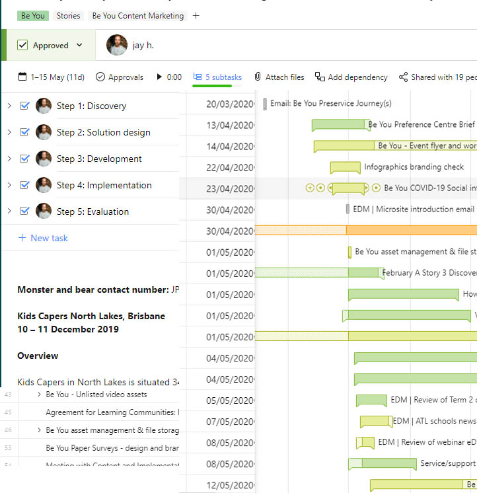Screen dimensions: 477x493
Task: Click the EDM Microsite introduction email milestone
Action: coord(348,209)
